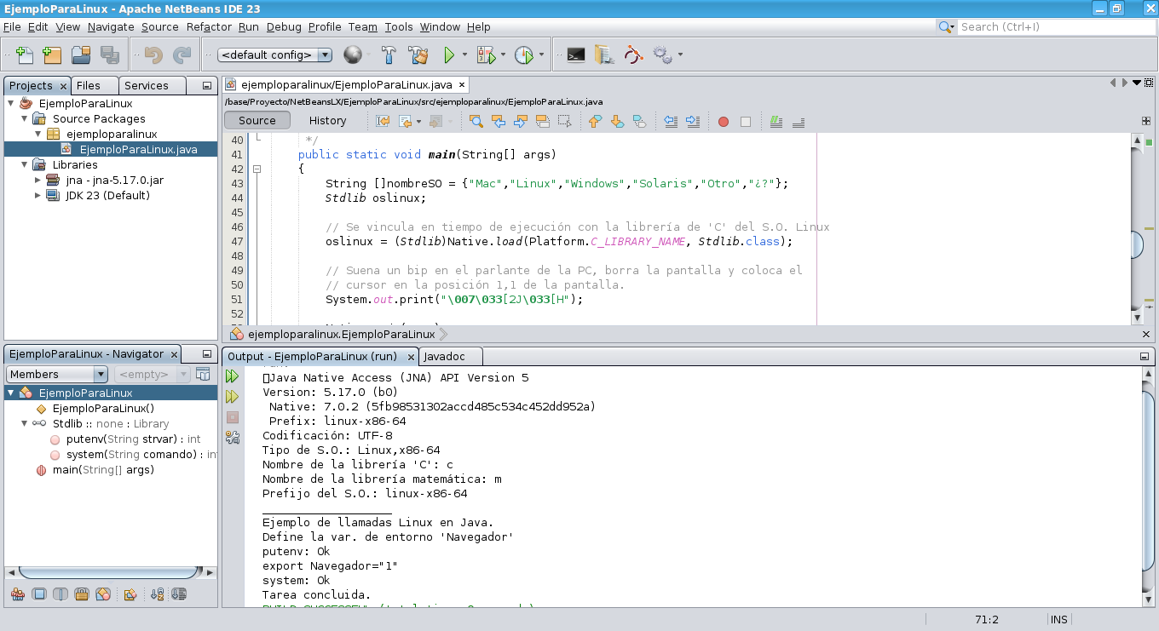The width and height of the screenshot is (1159, 631).
Task: Click the Find Previous Occurrence arrow icon
Action: pos(499,121)
